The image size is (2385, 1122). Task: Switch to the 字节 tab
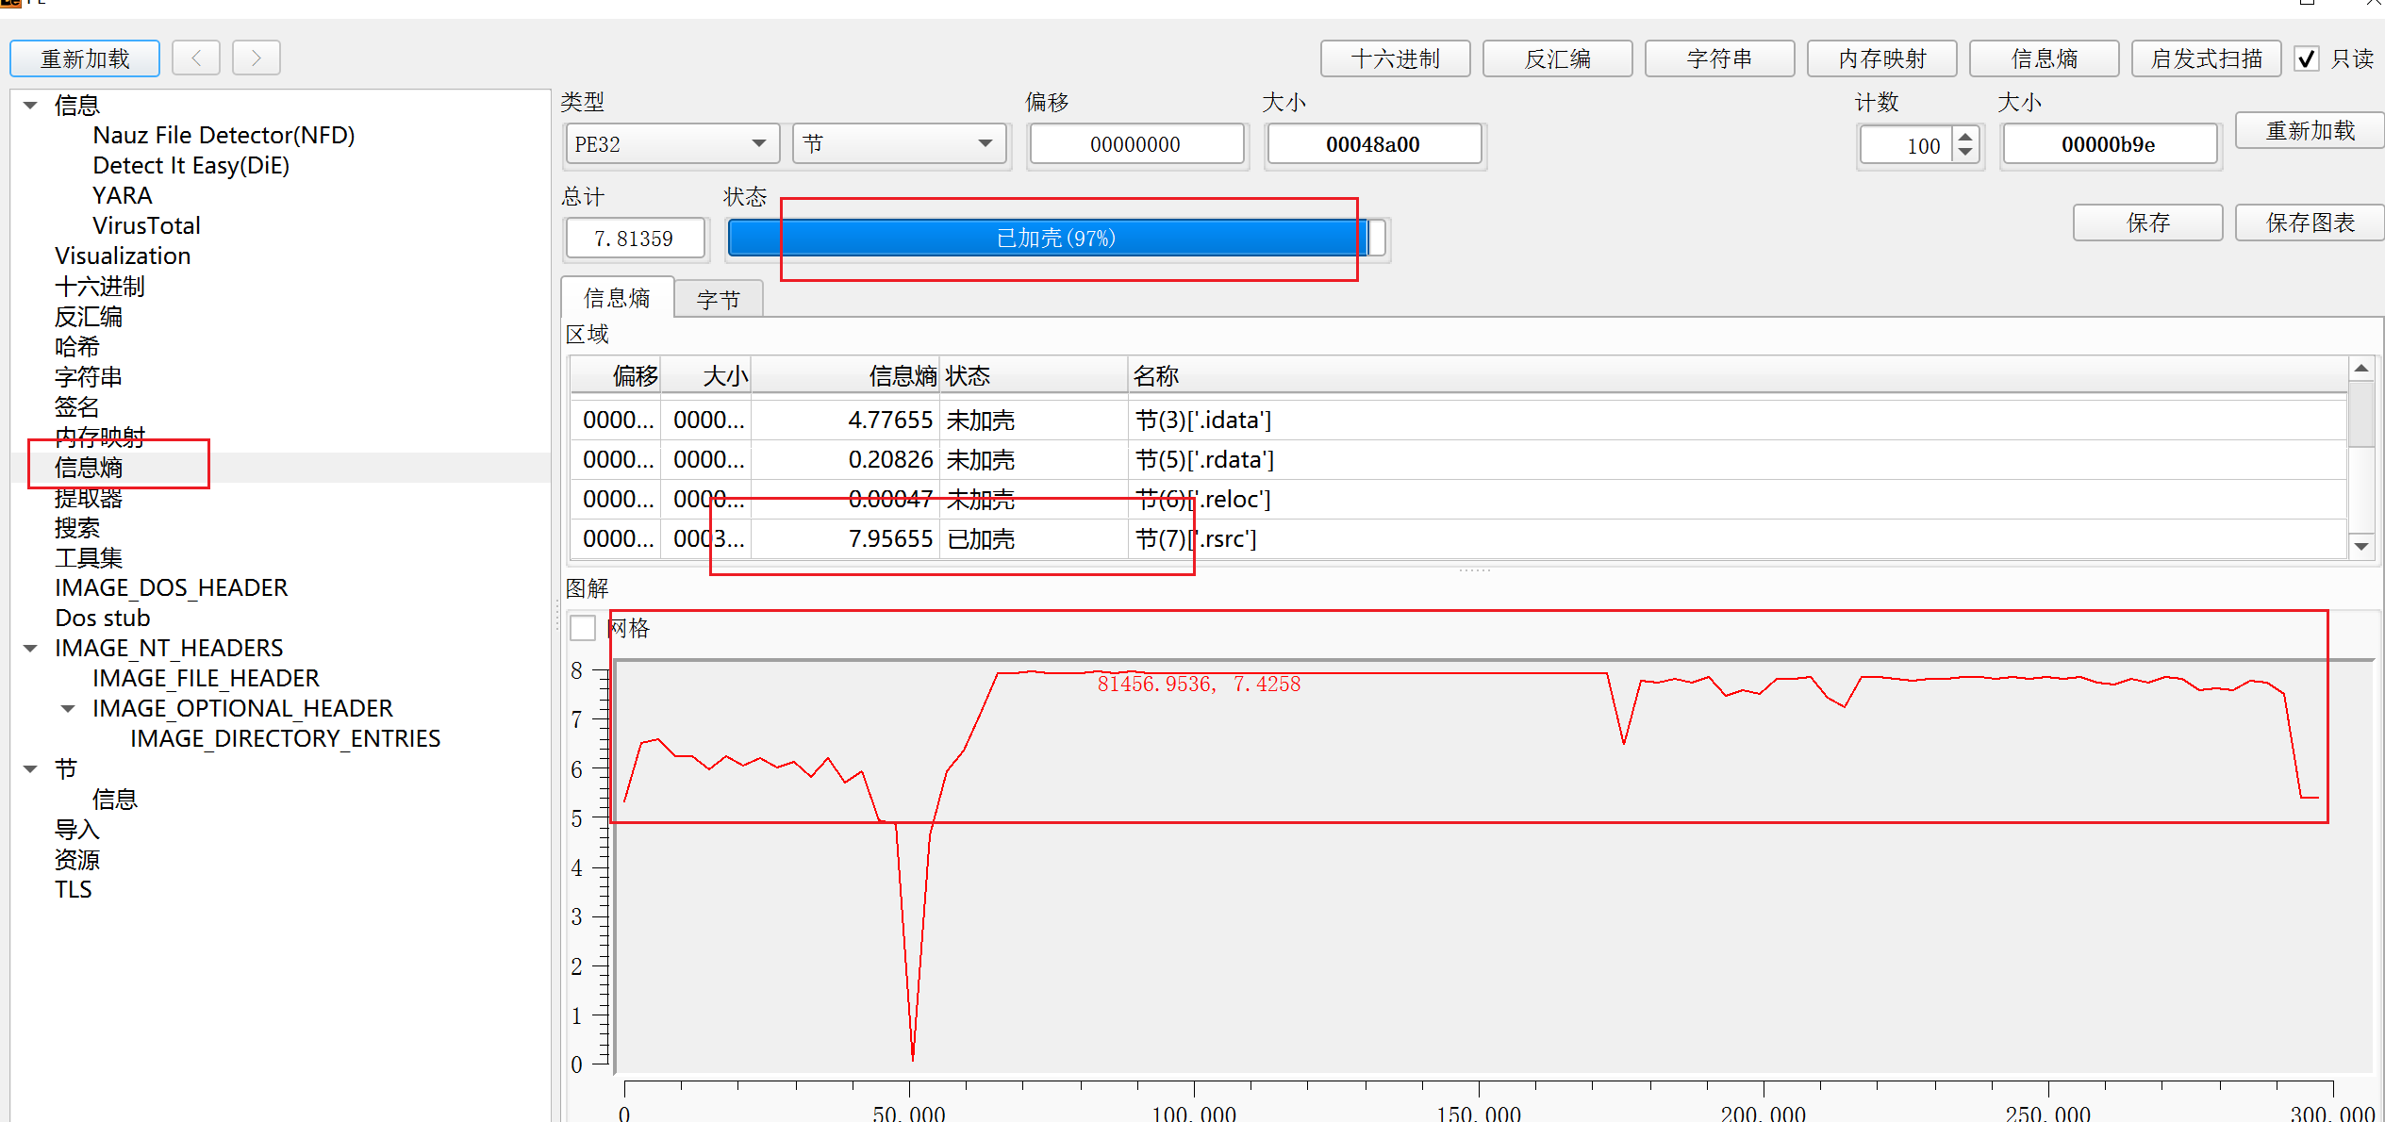point(718,300)
